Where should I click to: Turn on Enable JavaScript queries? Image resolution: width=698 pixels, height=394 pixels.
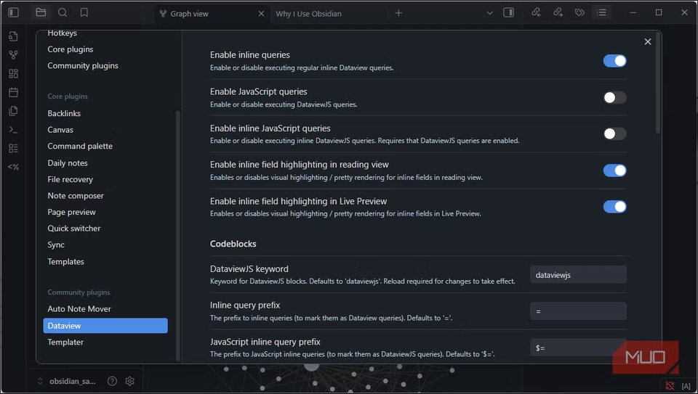click(x=614, y=97)
